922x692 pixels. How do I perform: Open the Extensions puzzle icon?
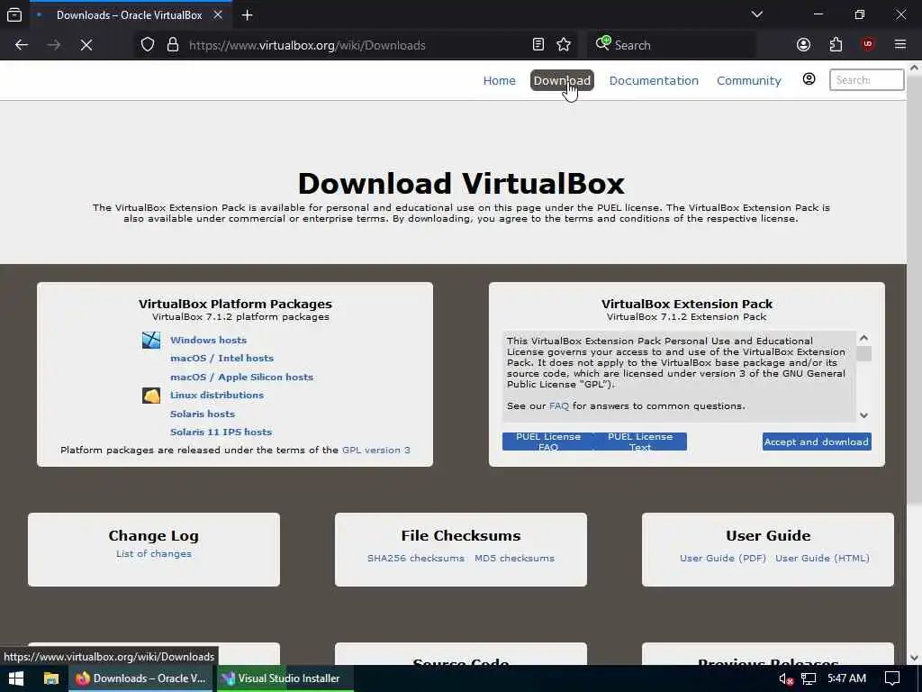[836, 45]
